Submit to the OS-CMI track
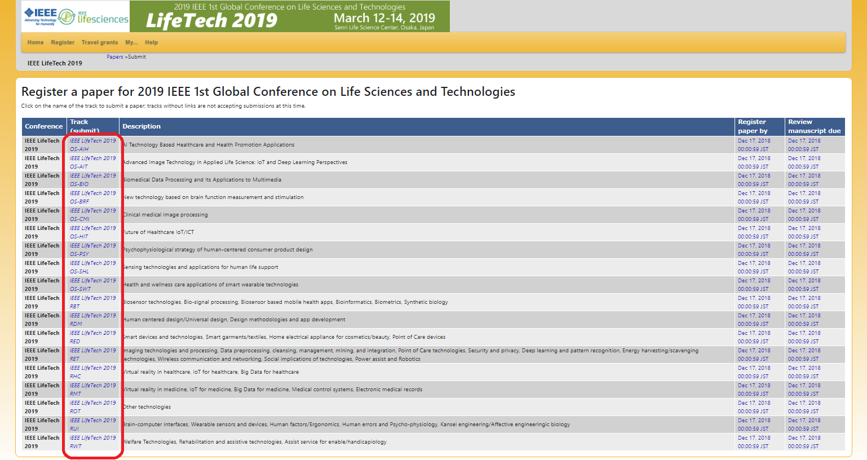 (92, 215)
